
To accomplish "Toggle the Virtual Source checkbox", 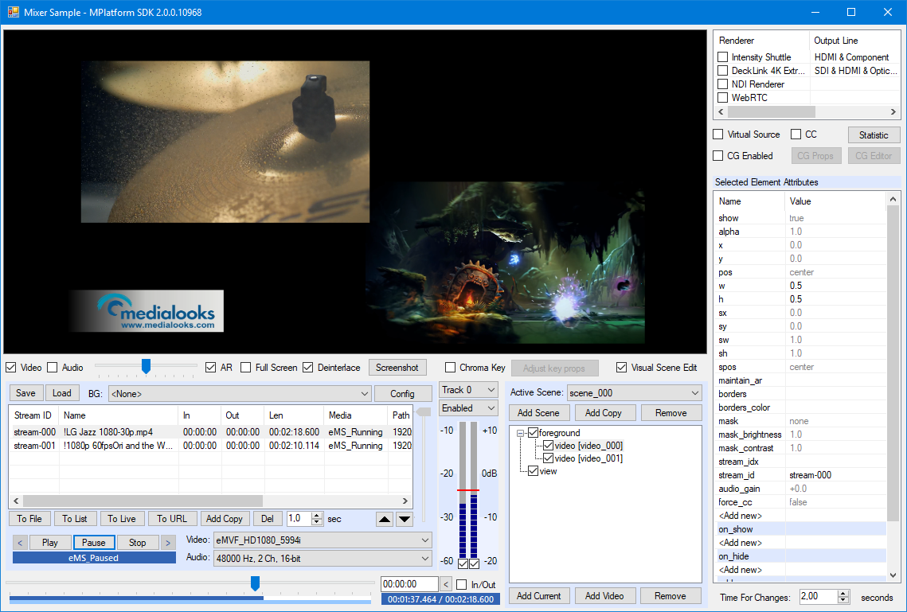I will tap(717, 134).
